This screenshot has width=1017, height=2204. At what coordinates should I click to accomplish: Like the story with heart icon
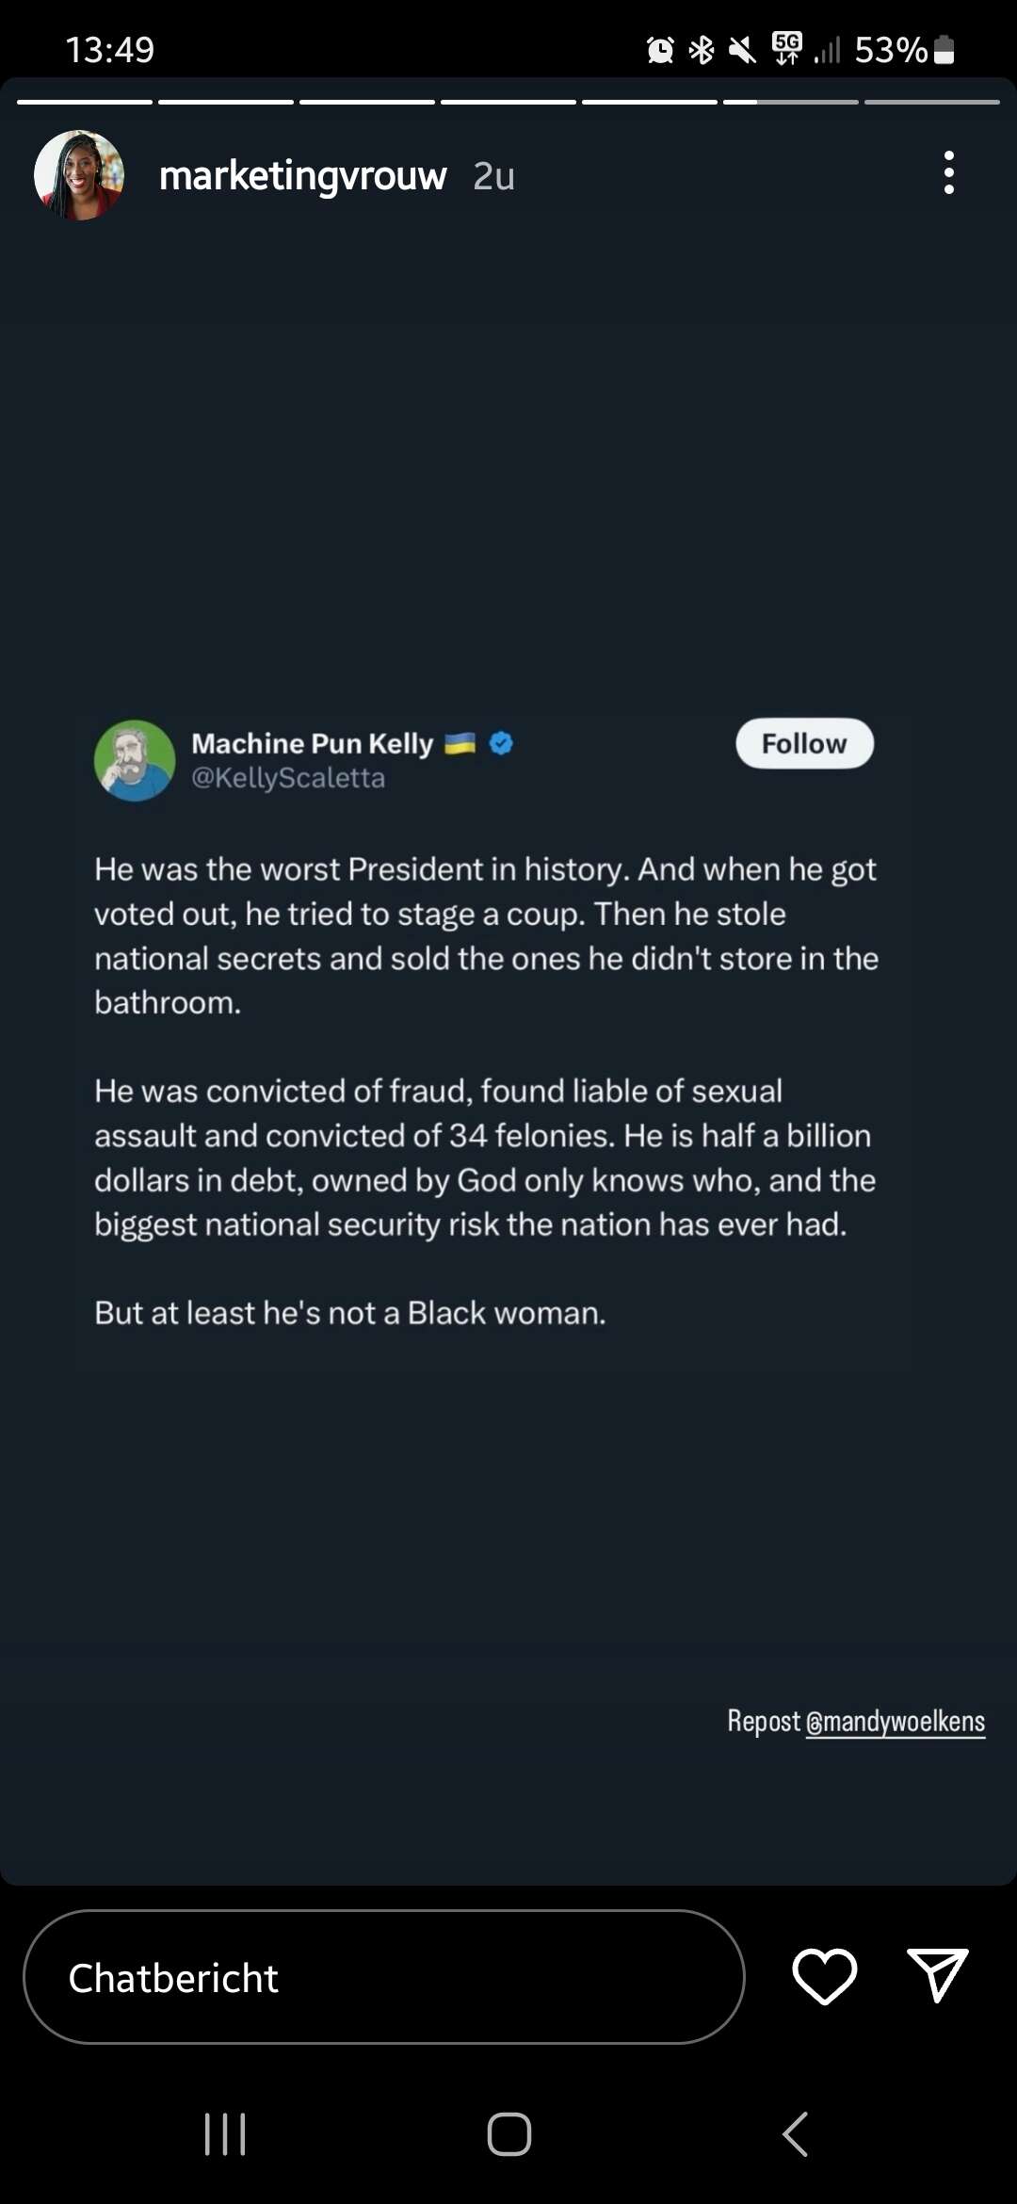coord(824,1976)
